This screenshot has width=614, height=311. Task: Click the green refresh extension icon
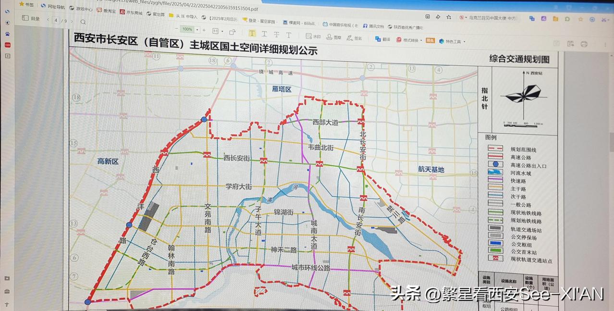tap(567, 19)
